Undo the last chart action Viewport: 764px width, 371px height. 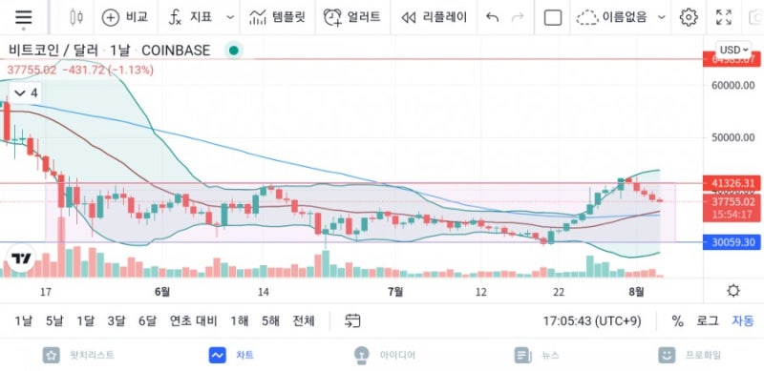493,18
